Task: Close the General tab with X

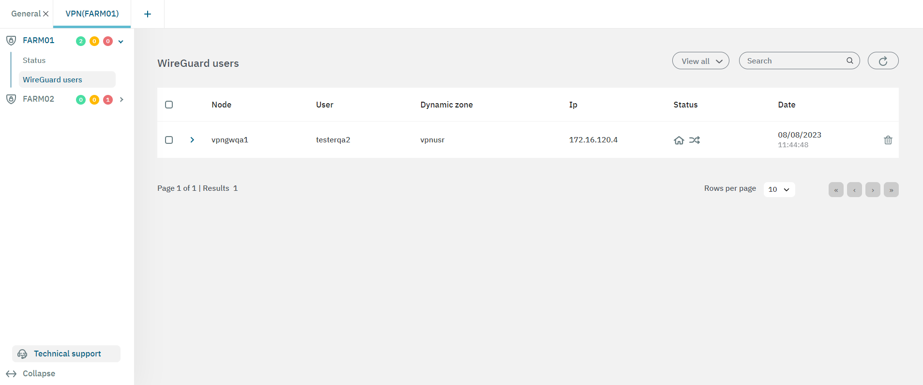Action: point(46,14)
